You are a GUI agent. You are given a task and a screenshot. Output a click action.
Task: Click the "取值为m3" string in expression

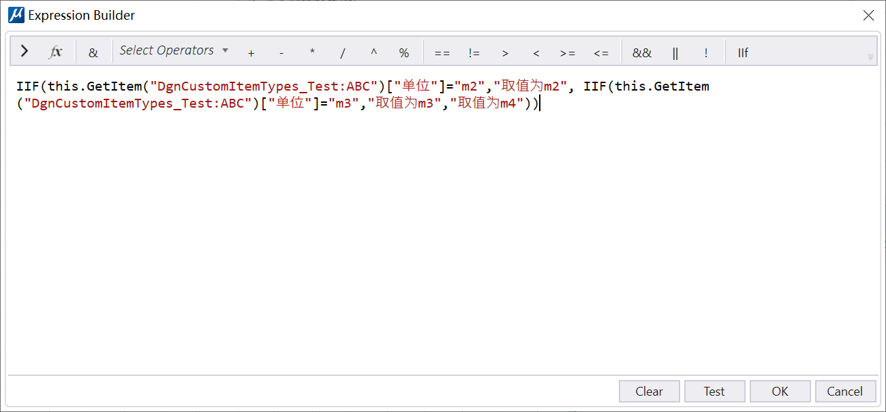405,104
